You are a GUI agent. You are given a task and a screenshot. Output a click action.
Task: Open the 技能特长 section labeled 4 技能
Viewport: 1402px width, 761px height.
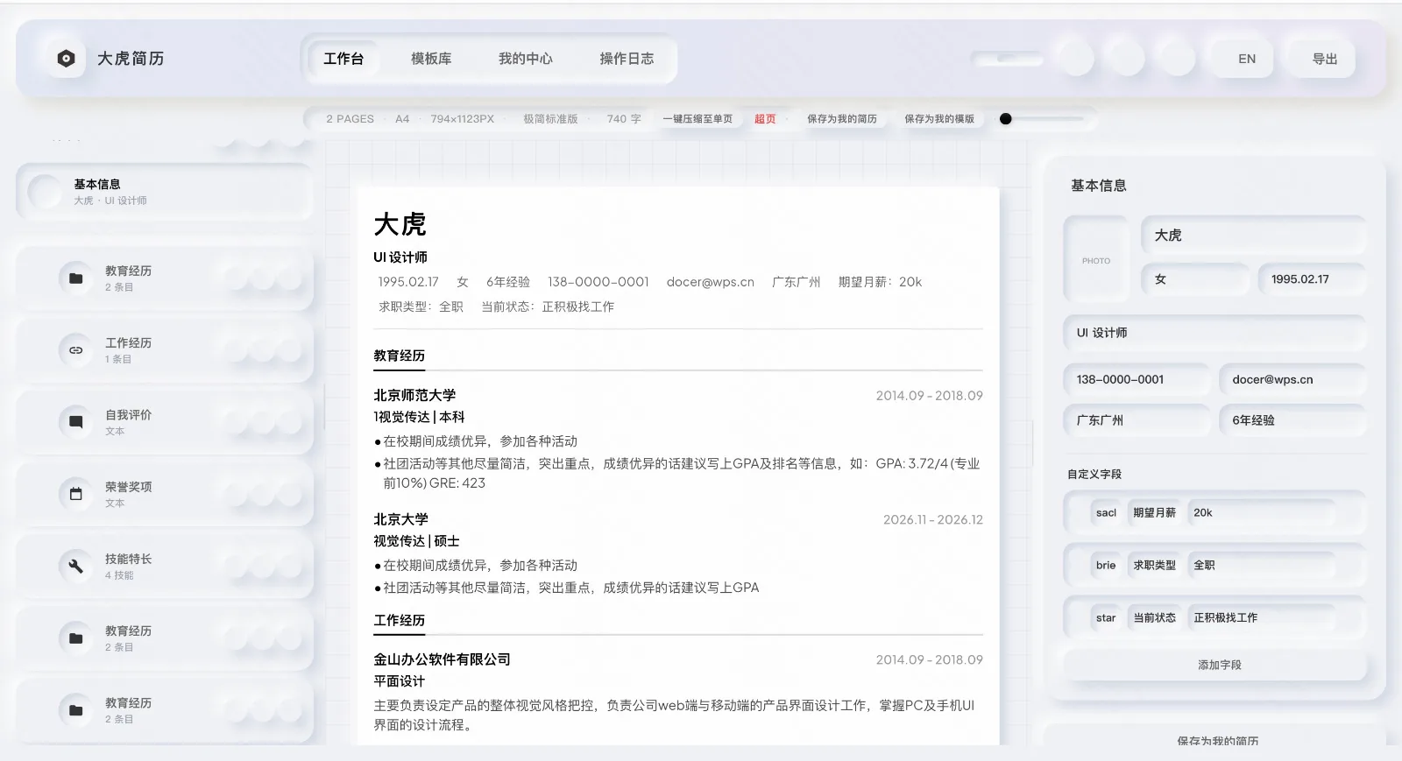[x=165, y=567]
